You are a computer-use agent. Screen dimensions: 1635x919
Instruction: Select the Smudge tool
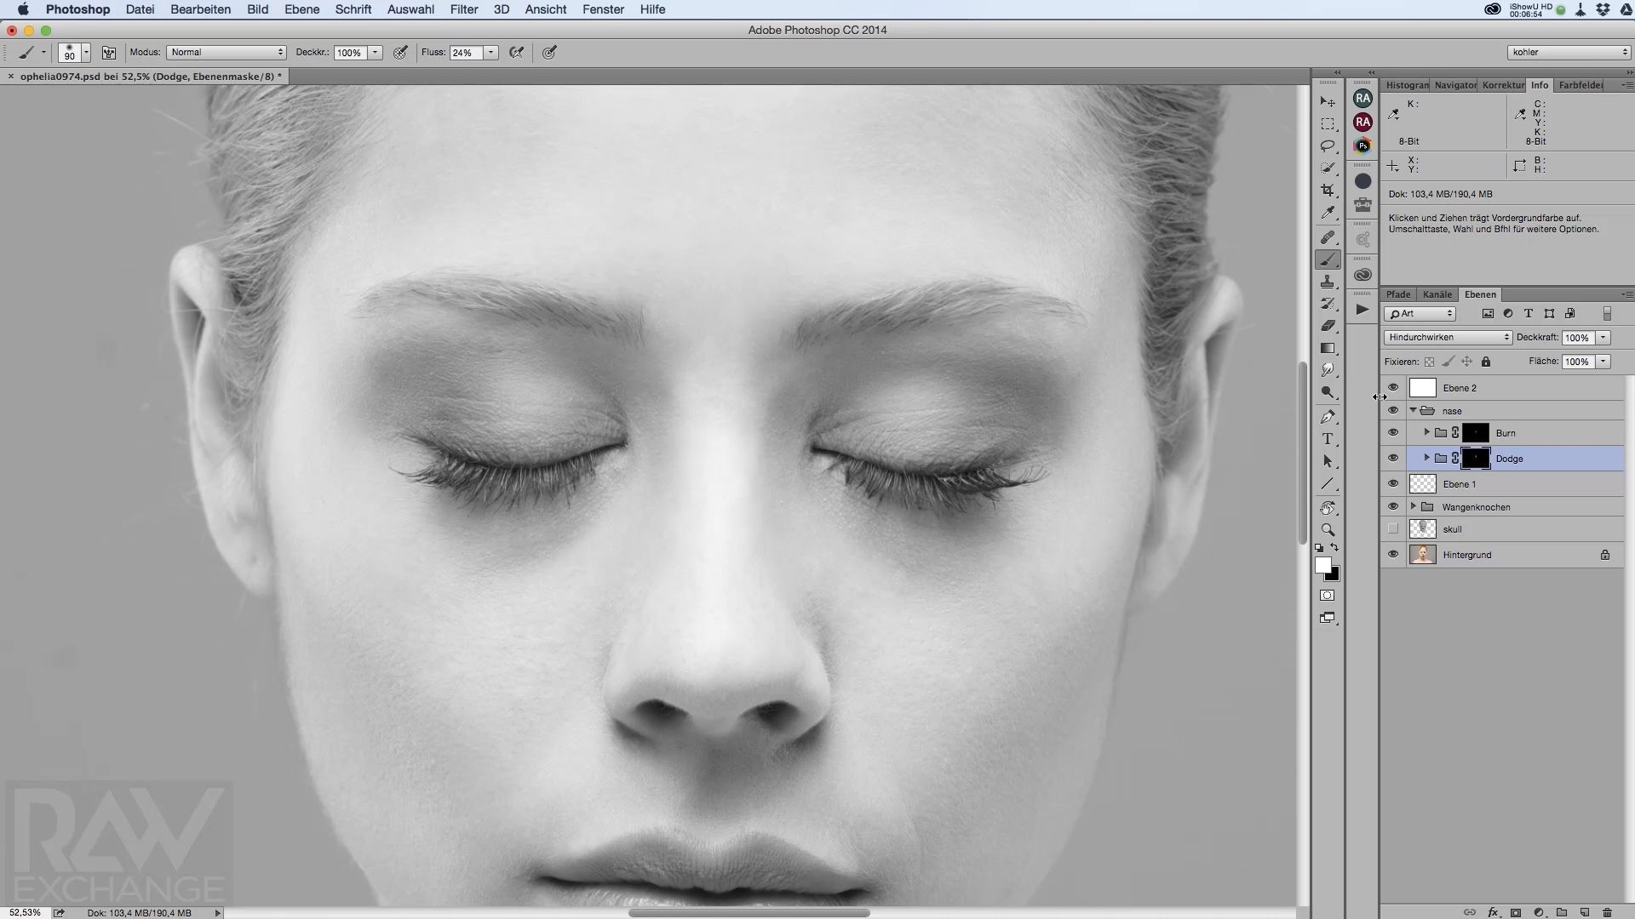1327,370
